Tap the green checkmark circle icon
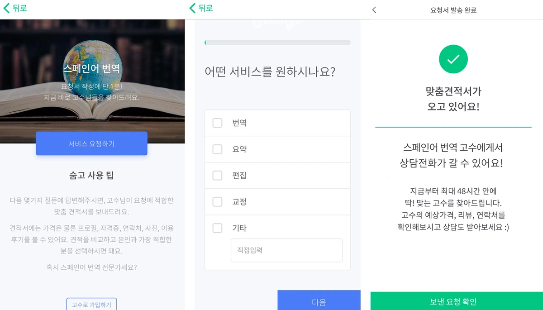Image resolution: width=543 pixels, height=310 pixels. tap(453, 59)
